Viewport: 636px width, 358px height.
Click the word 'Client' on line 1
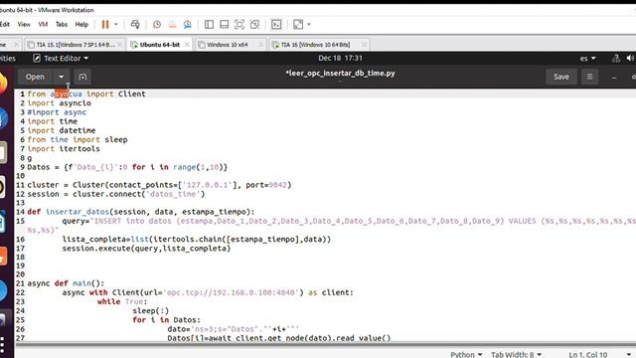click(x=131, y=93)
